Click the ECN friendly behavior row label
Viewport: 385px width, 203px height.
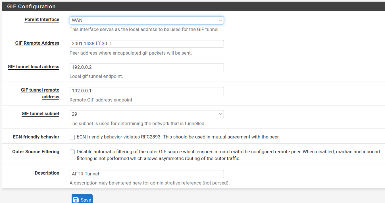click(36, 137)
